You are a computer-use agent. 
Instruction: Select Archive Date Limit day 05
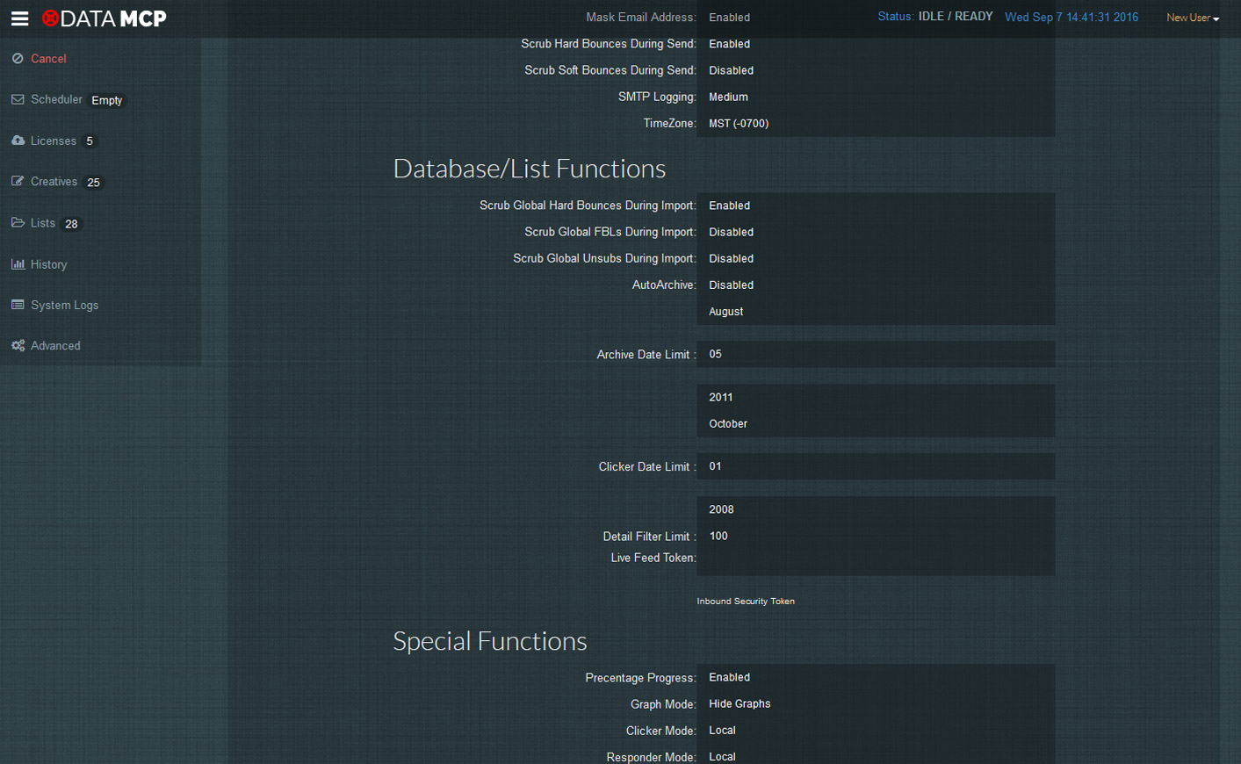point(876,354)
